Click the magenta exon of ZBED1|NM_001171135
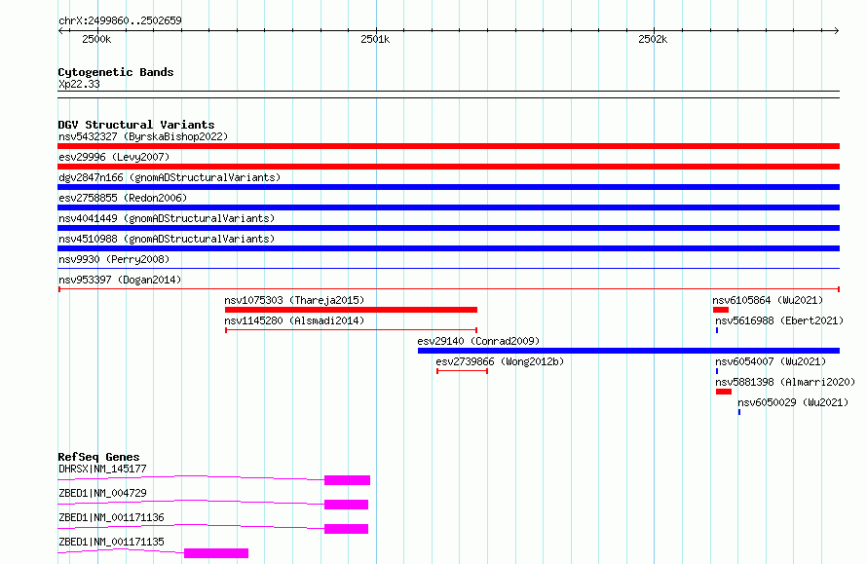Screen dimensions: 867x564 [216, 553]
